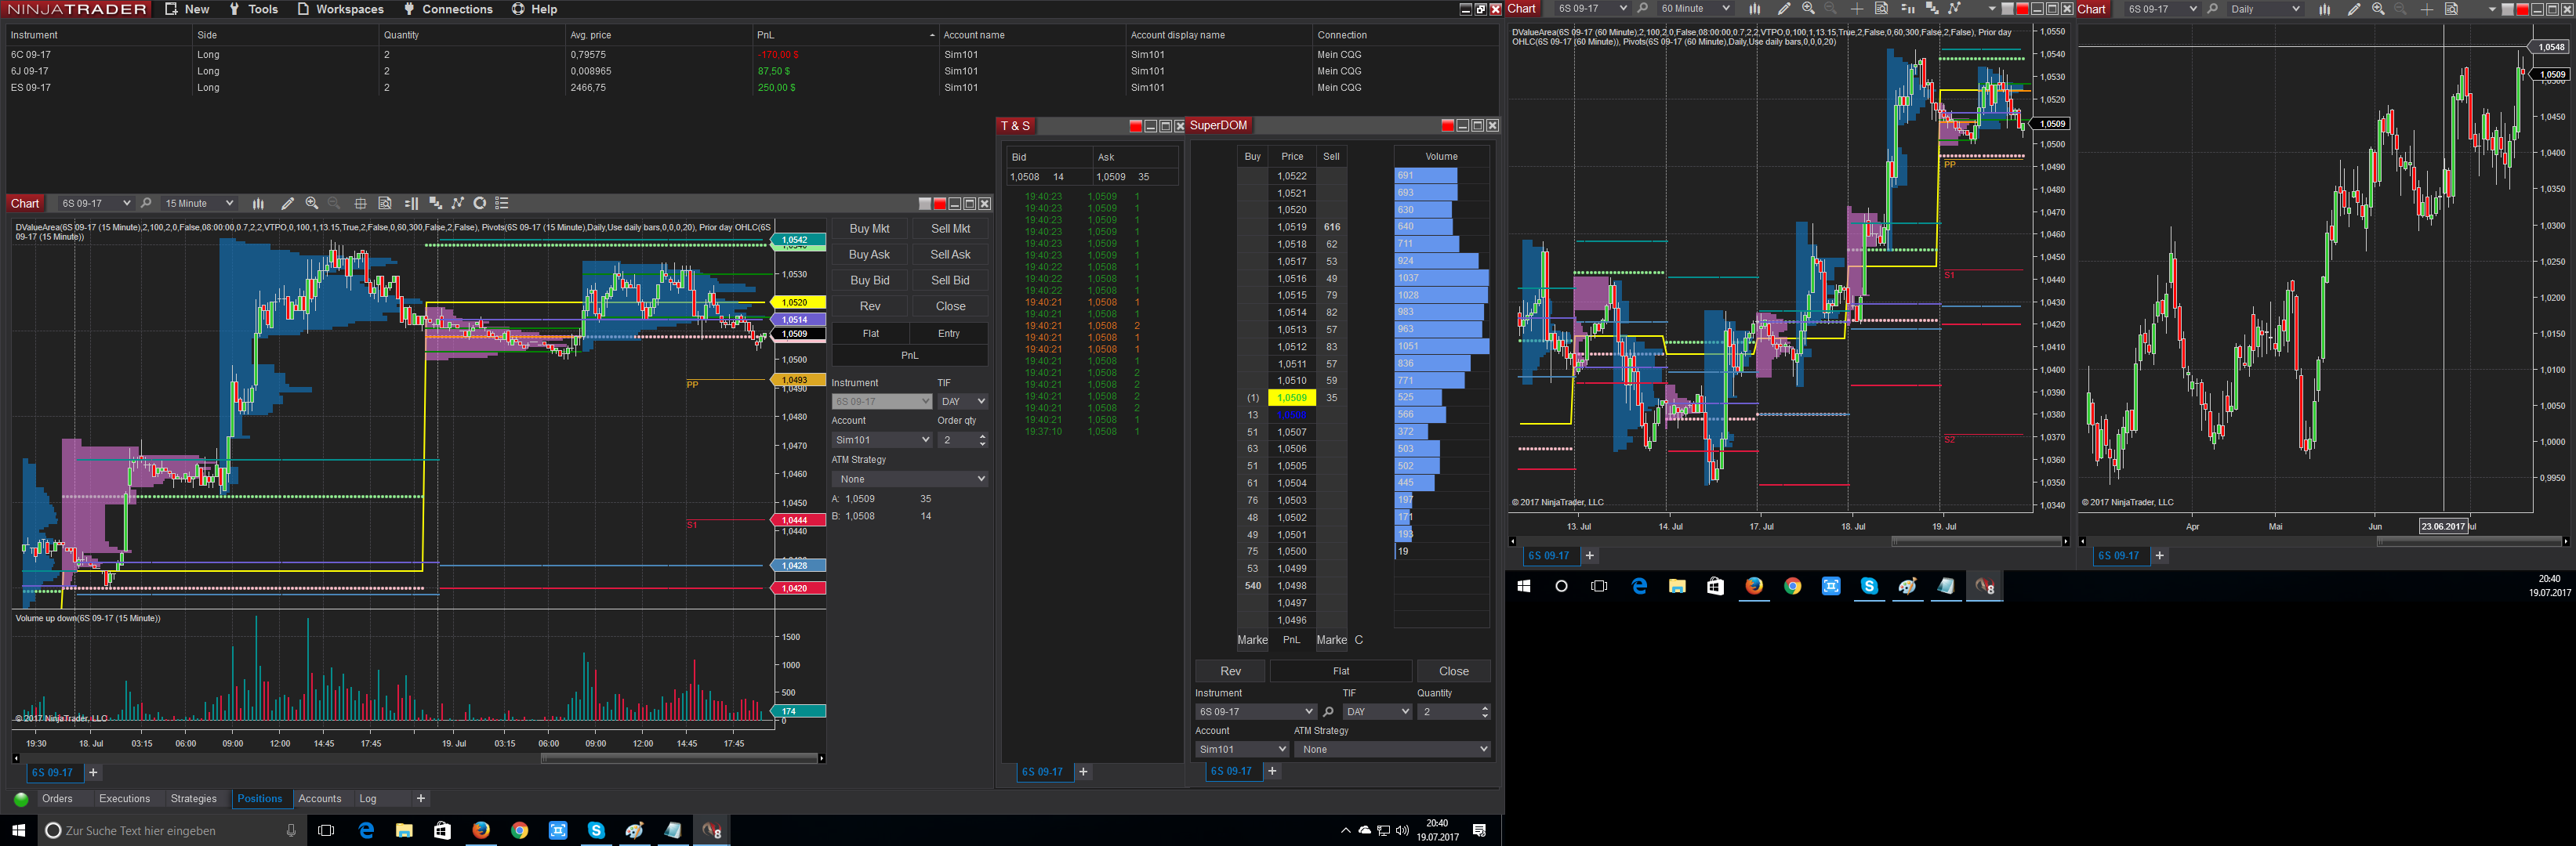Open Chart Trader ATM Strategy dropdown

pyautogui.click(x=910, y=479)
